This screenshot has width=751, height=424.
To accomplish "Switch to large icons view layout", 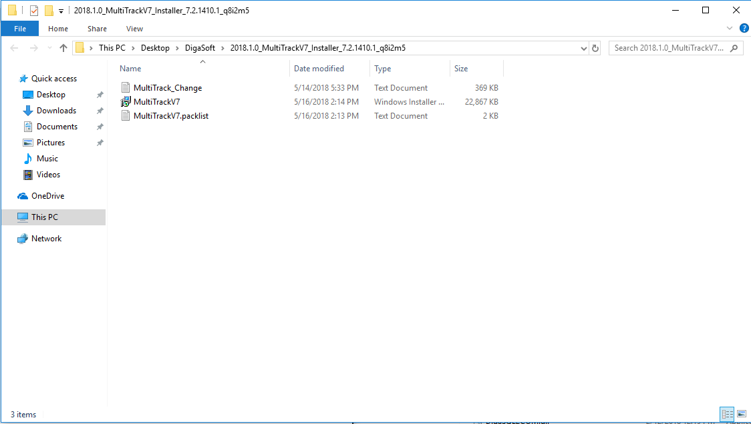I will [x=741, y=414].
